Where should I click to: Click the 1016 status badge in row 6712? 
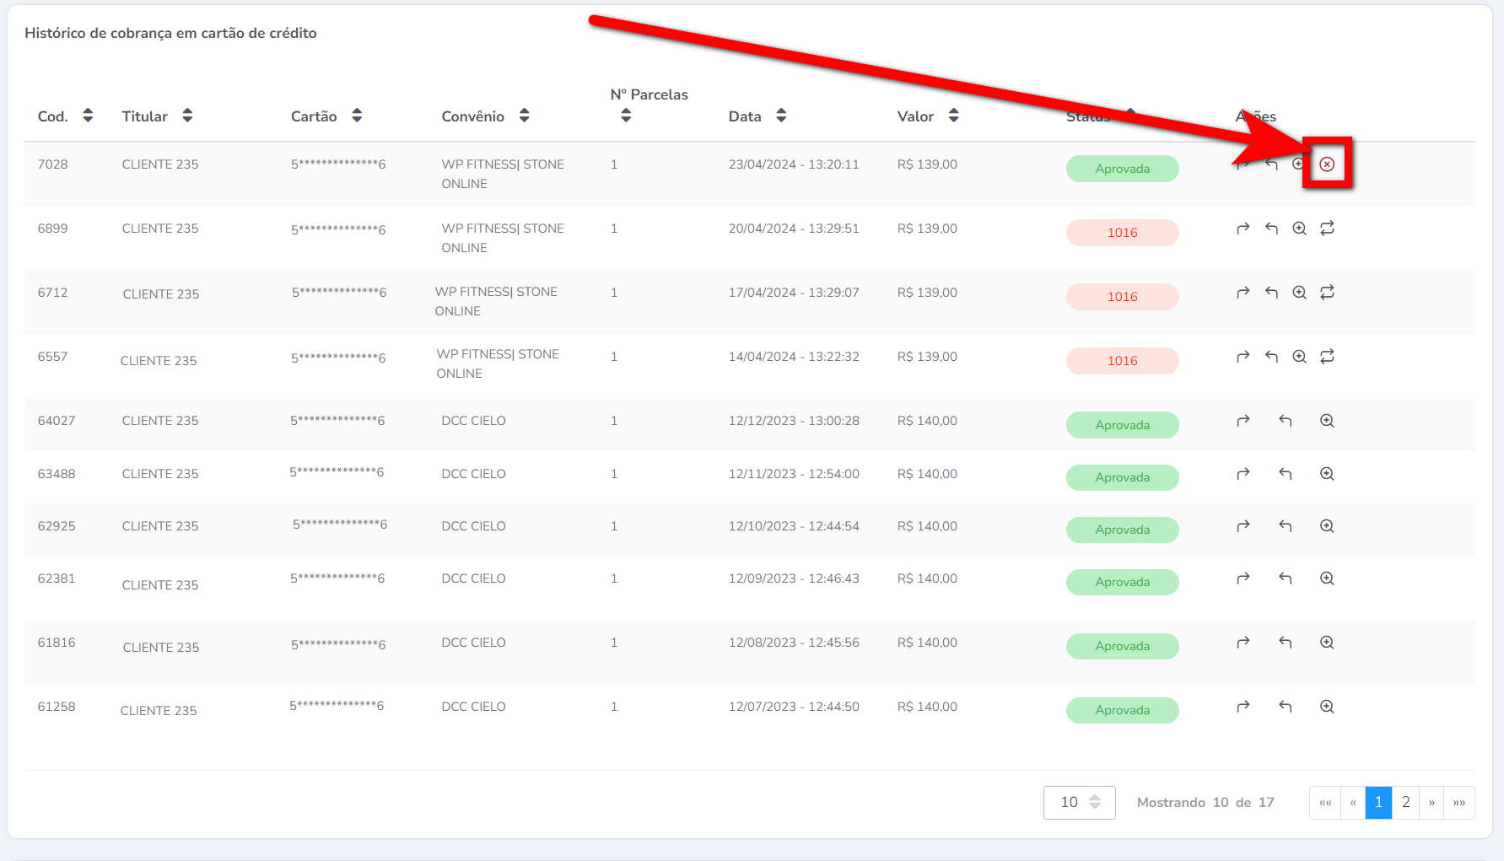[1122, 297]
